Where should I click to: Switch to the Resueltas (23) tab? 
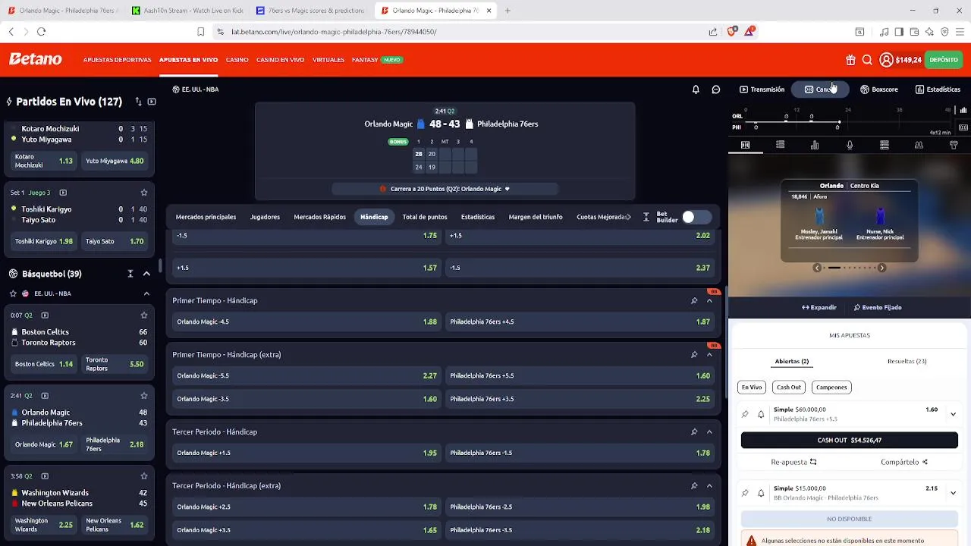coord(907,362)
